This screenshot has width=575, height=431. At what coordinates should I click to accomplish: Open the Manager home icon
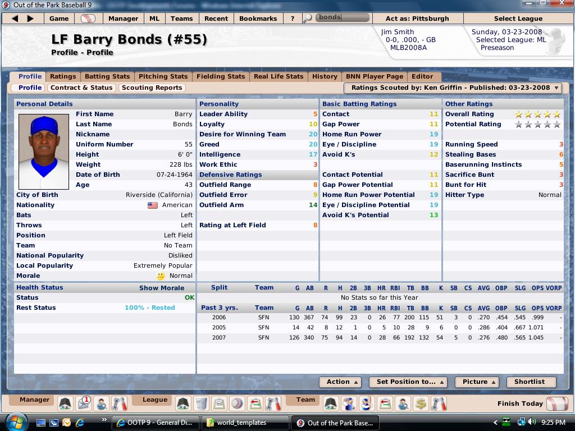[x=65, y=404]
